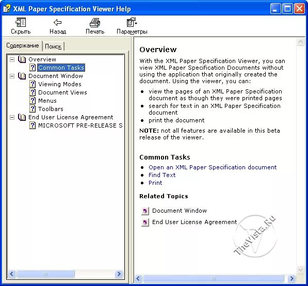
Task: Select the Overview book label in the tree
Action: pyautogui.click(x=42, y=59)
